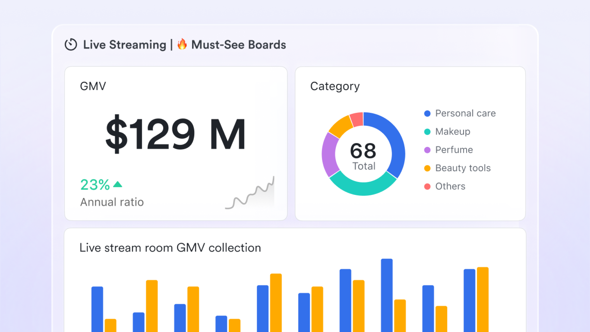Click the "Total" label inside the donut

pyautogui.click(x=364, y=166)
